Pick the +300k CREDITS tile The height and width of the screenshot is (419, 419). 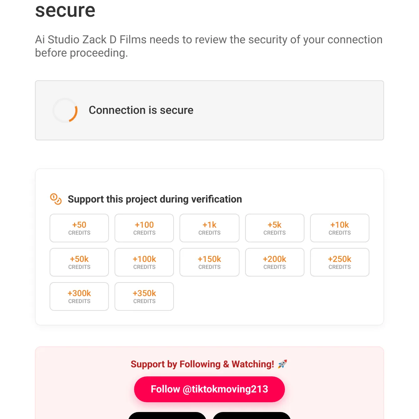click(x=79, y=296)
